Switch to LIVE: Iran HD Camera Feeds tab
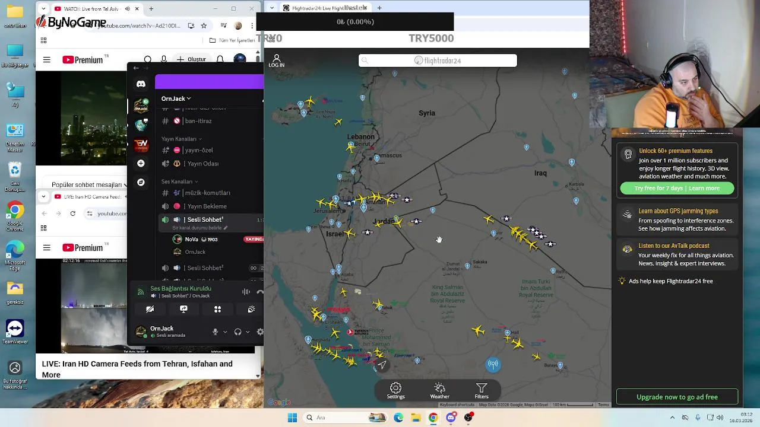 click(89, 196)
